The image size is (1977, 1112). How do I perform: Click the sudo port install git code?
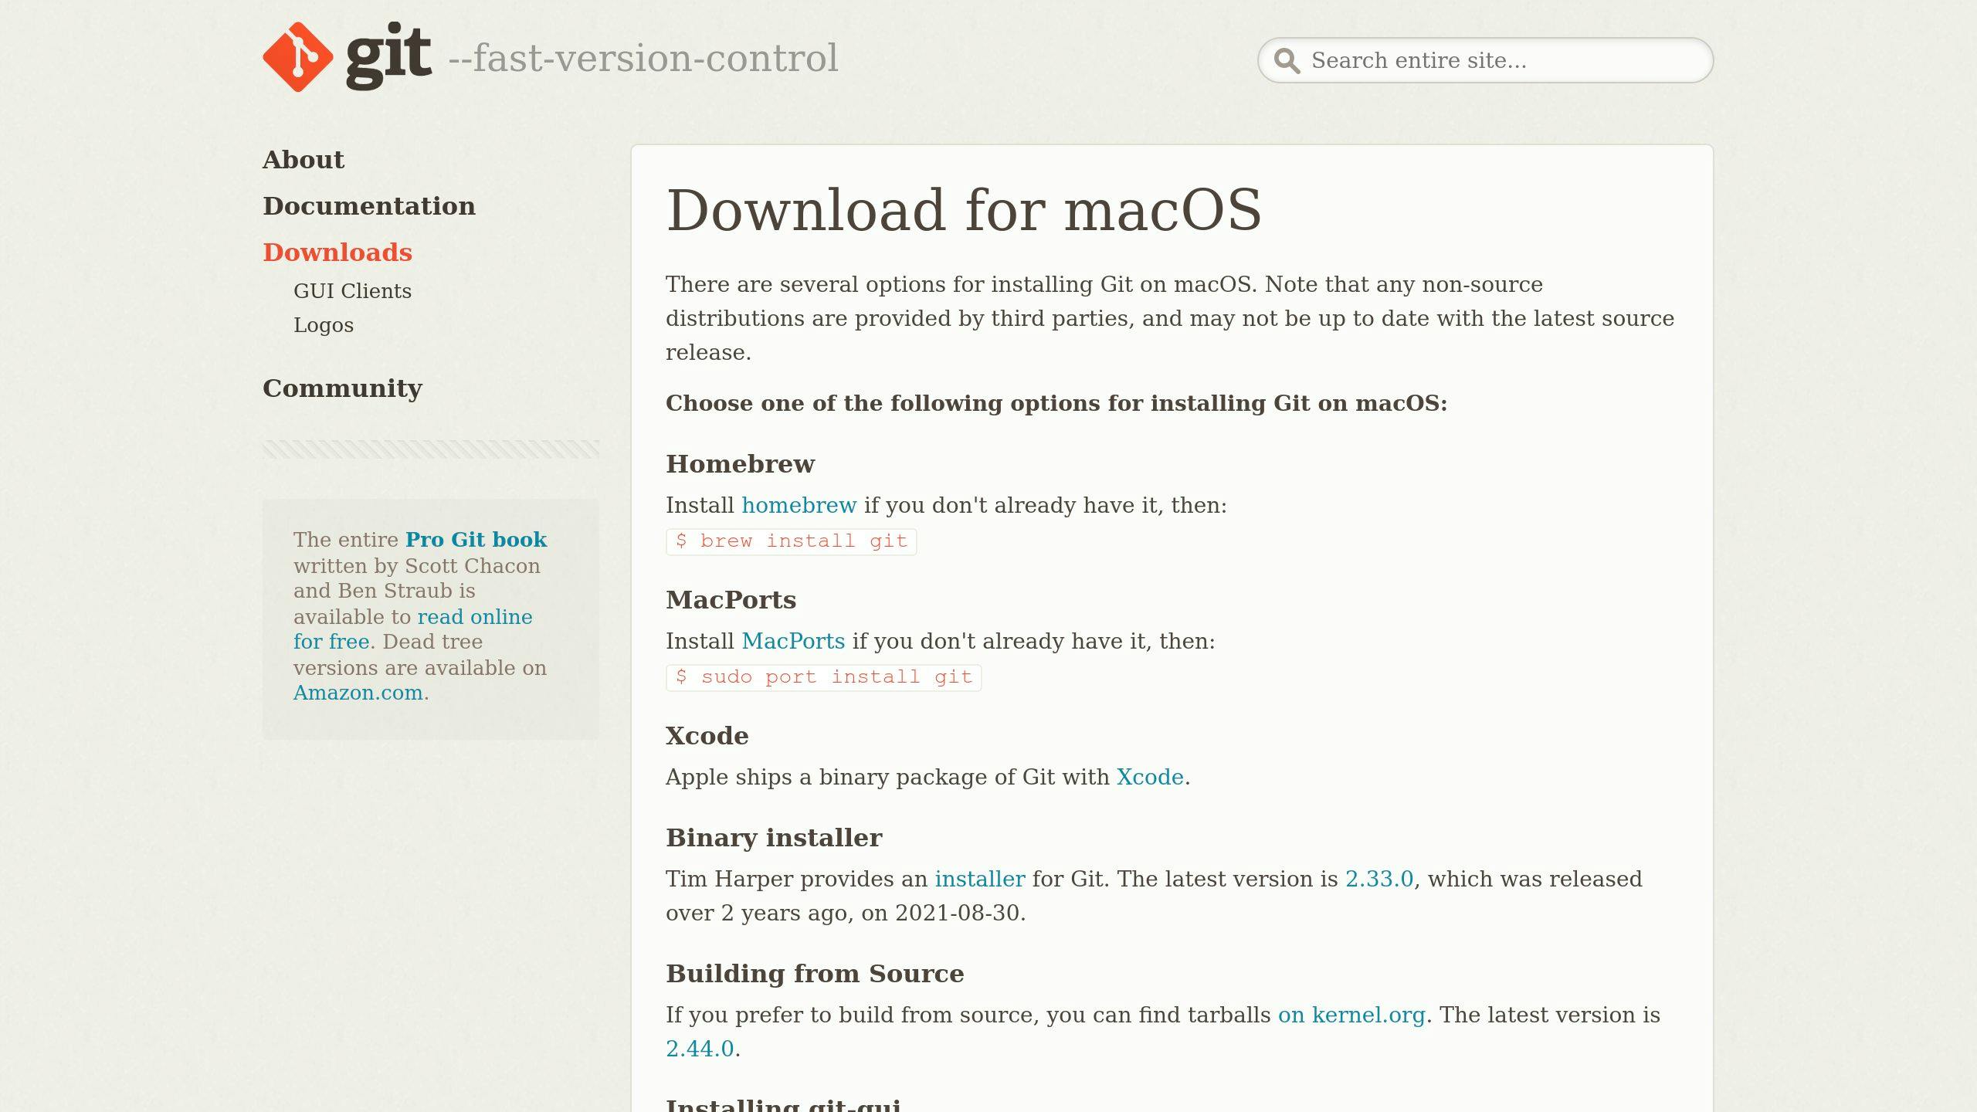coord(823,677)
